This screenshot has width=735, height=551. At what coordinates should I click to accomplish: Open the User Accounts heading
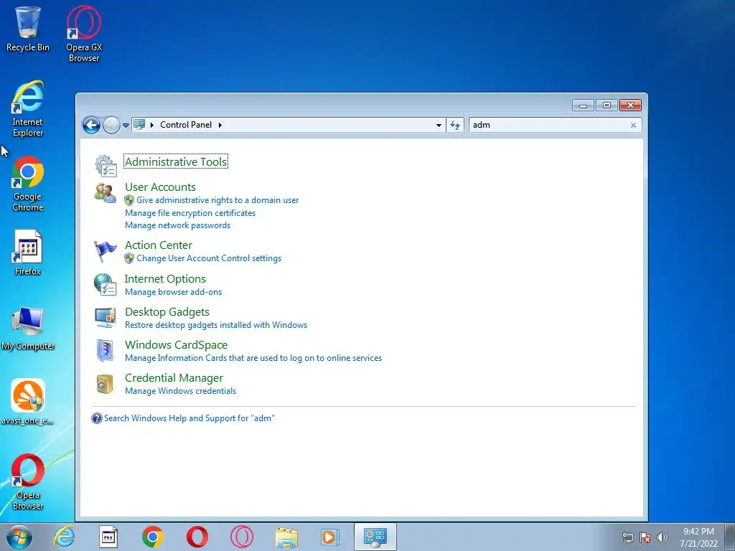160,187
